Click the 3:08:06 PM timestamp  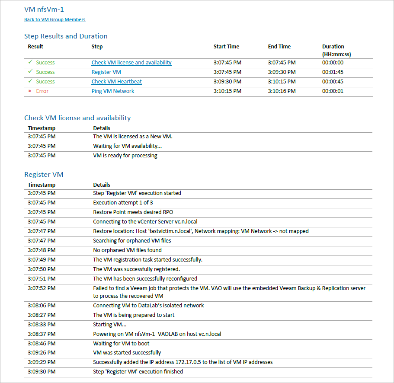42,306
